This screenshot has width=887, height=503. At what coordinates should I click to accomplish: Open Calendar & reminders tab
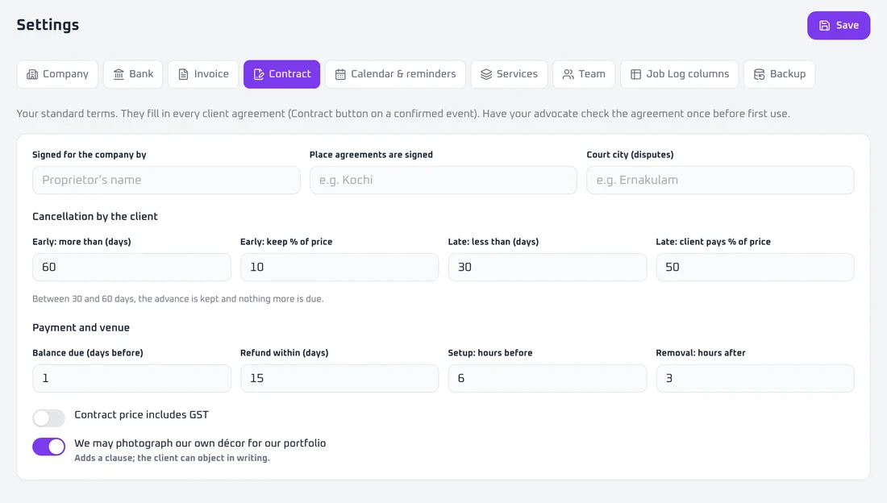click(395, 74)
